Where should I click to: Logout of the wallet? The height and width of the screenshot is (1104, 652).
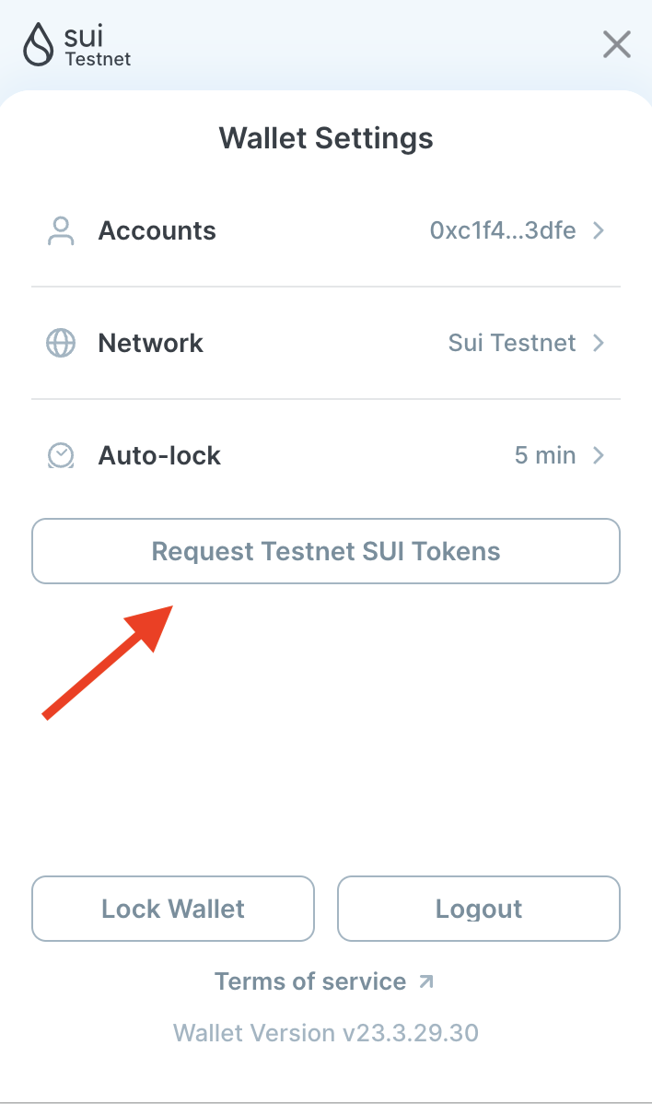[x=478, y=909]
